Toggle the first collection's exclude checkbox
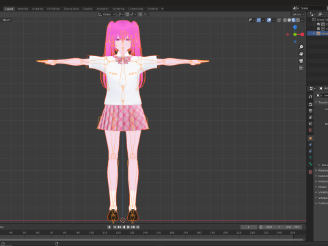This screenshot has width=328, height=246. (318, 24)
